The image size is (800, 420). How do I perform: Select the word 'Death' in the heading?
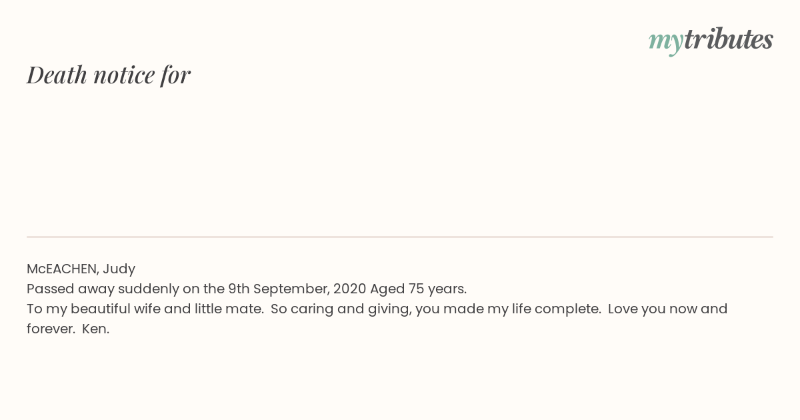(57, 75)
